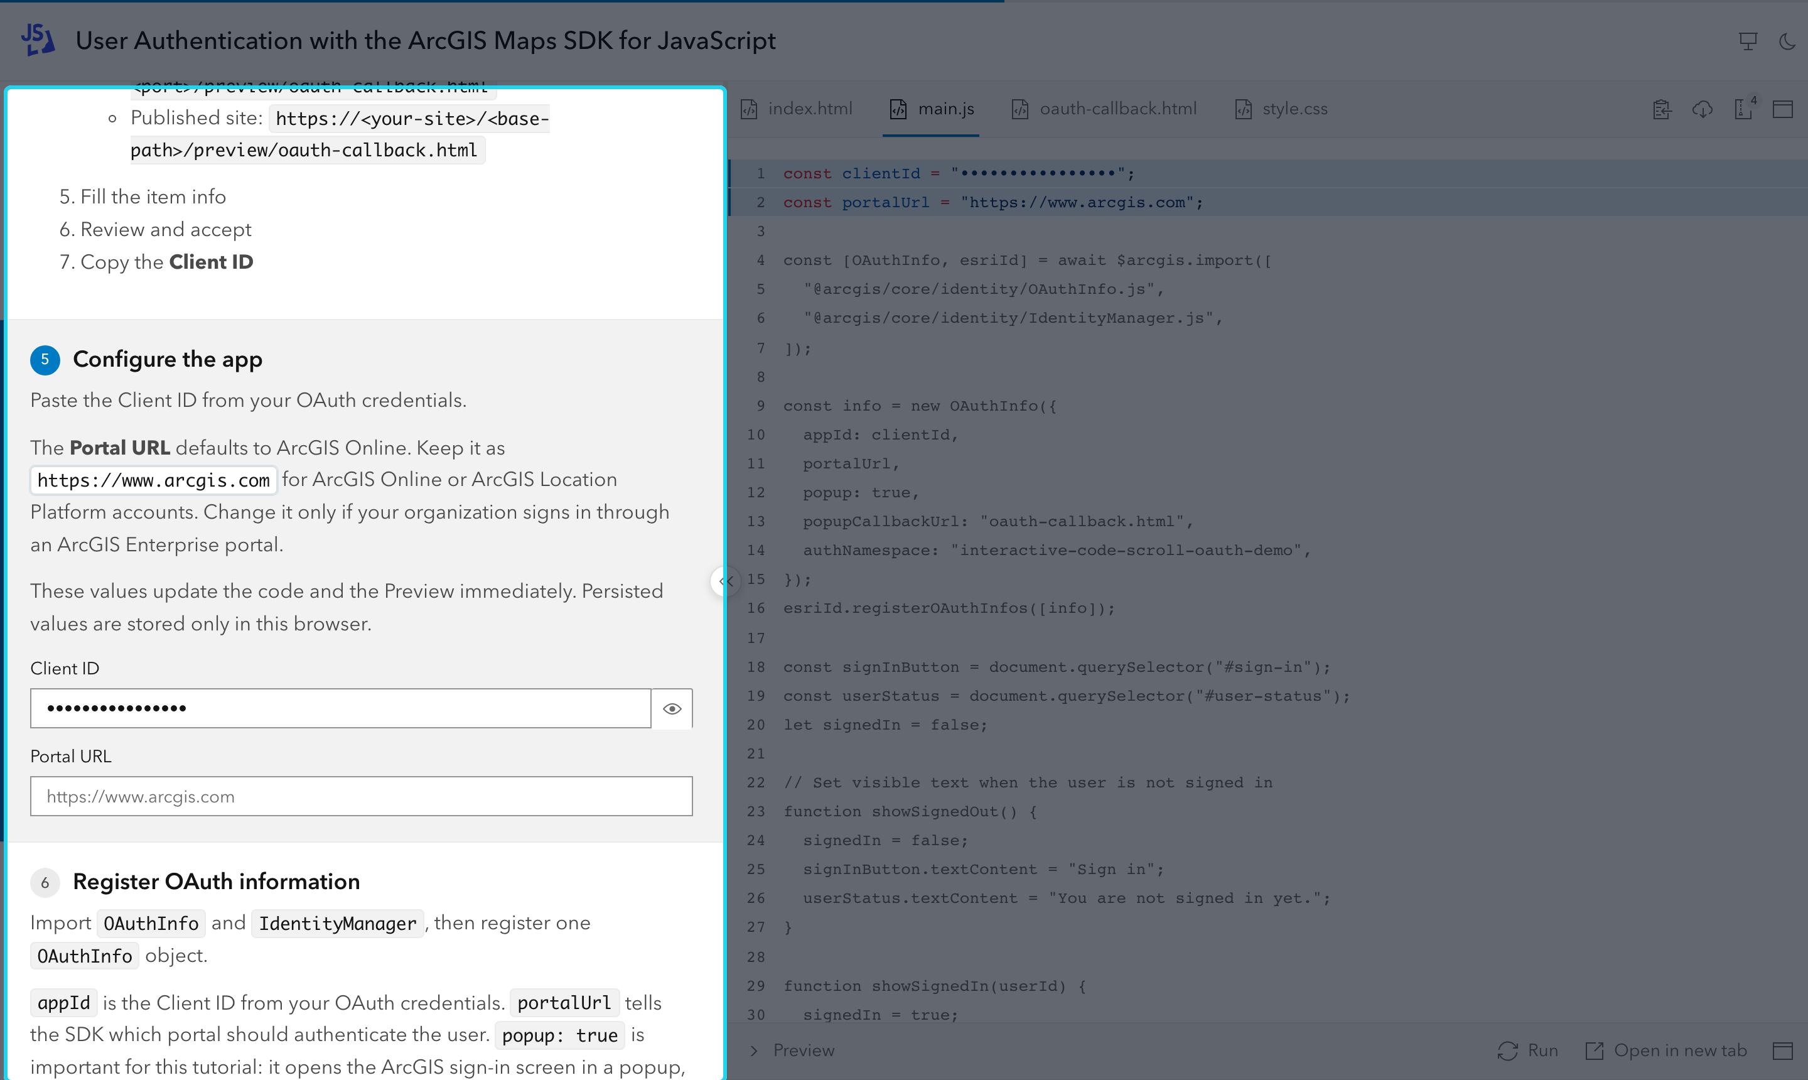Click line 16 esriId.registerOAuthInfos code
The image size is (1808, 1080).
[949, 608]
